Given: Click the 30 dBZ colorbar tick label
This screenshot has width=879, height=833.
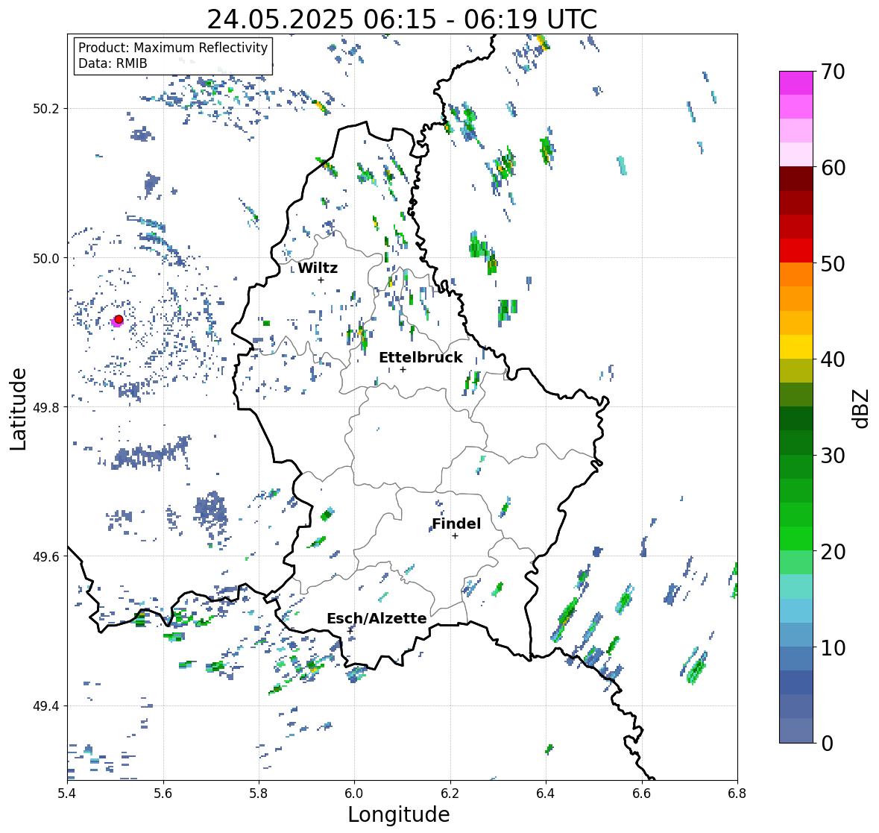Looking at the screenshot, I should pyautogui.click(x=833, y=456).
